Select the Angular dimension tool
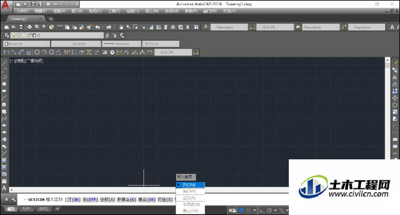400x215 pixels. 58,52
